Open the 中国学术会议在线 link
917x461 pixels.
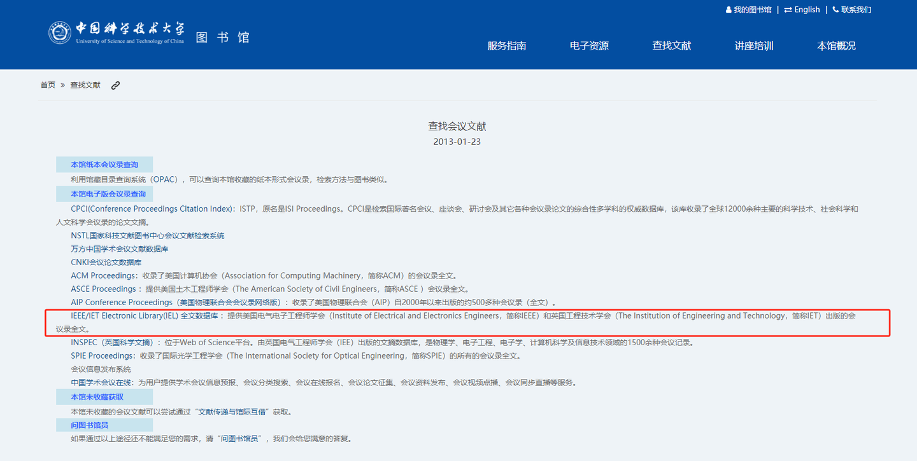101,383
